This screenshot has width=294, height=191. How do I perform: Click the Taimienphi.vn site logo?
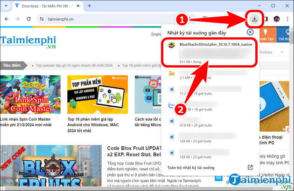point(28,42)
